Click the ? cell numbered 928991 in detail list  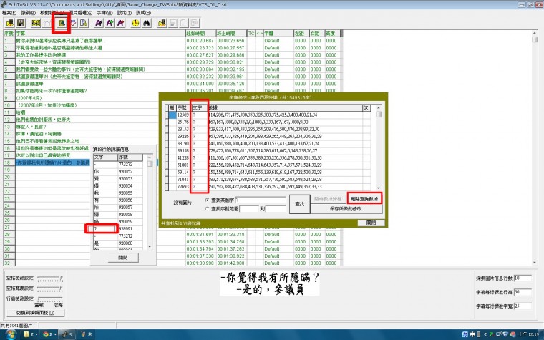pyautogui.click(x=105, y=229)
